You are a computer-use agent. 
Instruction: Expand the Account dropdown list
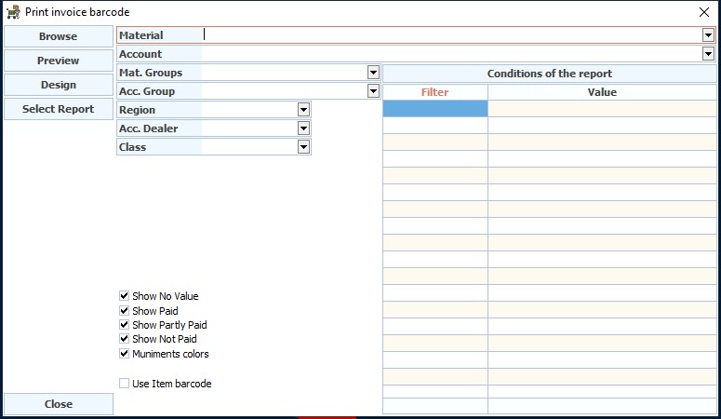coord(708,54)
